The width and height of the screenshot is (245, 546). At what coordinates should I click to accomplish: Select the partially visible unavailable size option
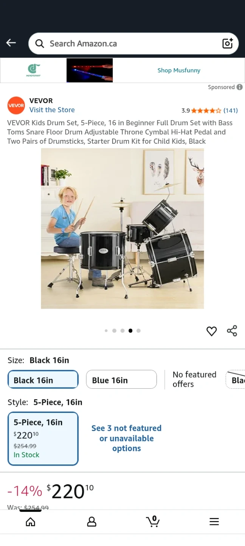click(235, 380)
